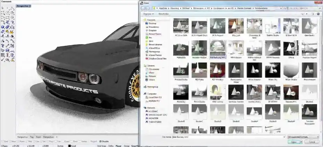Toggle Grid Snap in the status bar

[101, 146]
